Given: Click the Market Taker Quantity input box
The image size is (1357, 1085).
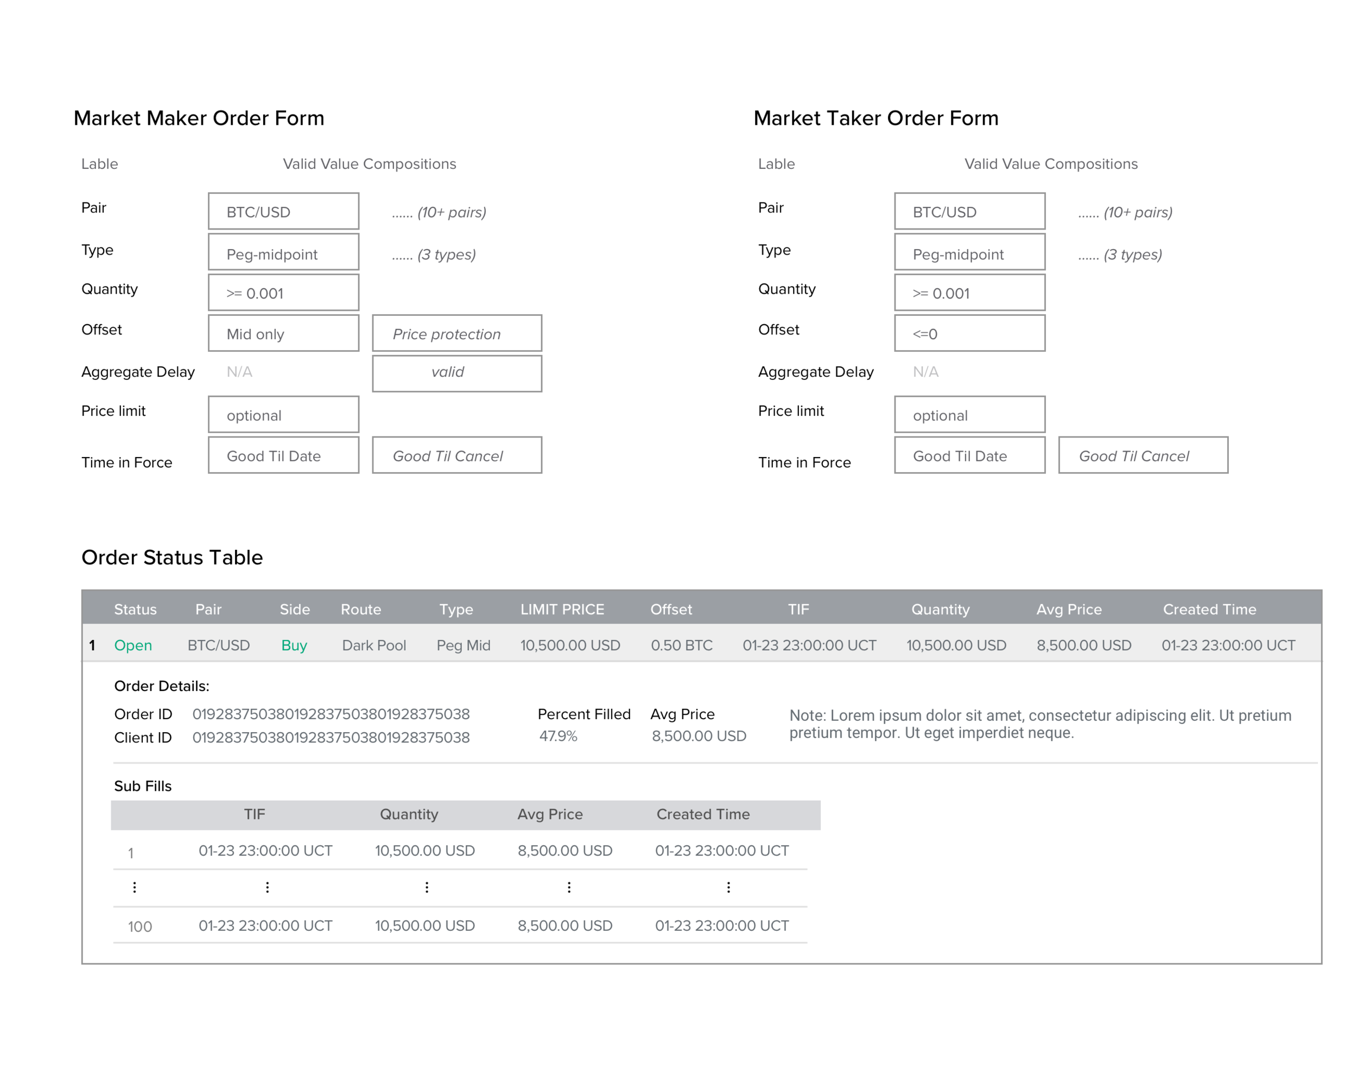Looking at the screenshot, I should 969,293.
